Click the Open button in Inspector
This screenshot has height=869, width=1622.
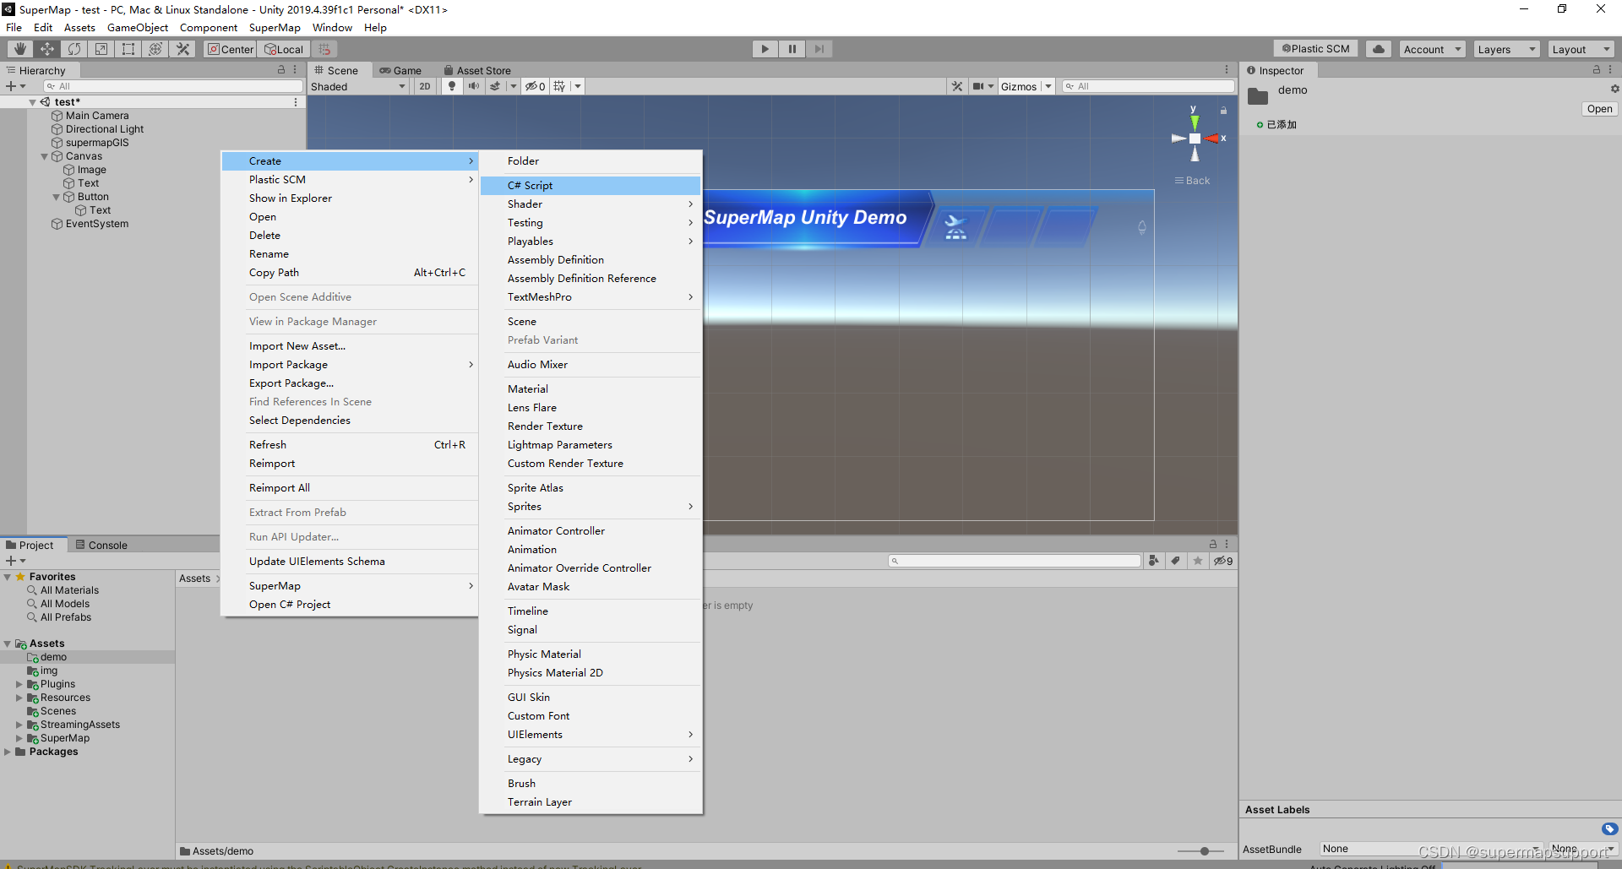click(1599, 109)
